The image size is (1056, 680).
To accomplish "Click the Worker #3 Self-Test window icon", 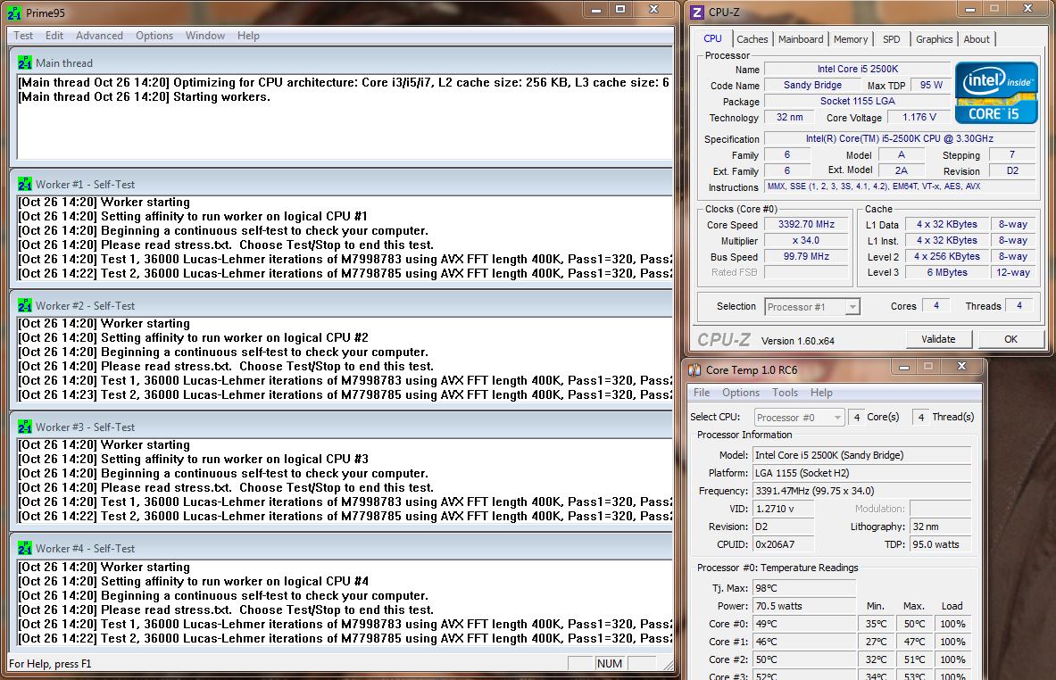I will [x=25, y=427].
